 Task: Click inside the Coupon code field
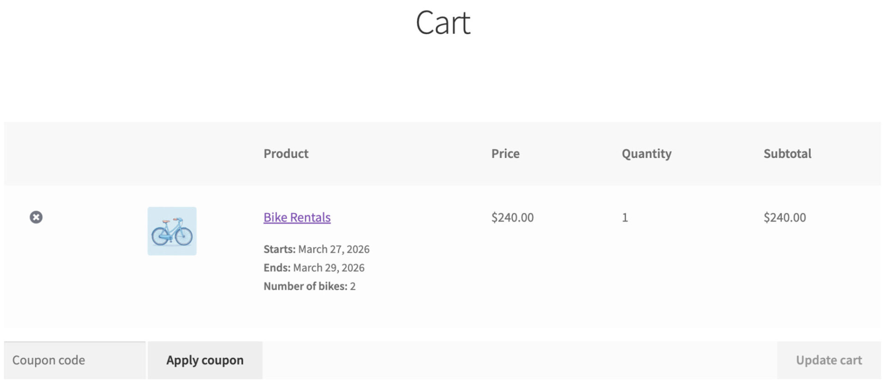(x=74, y=360)
